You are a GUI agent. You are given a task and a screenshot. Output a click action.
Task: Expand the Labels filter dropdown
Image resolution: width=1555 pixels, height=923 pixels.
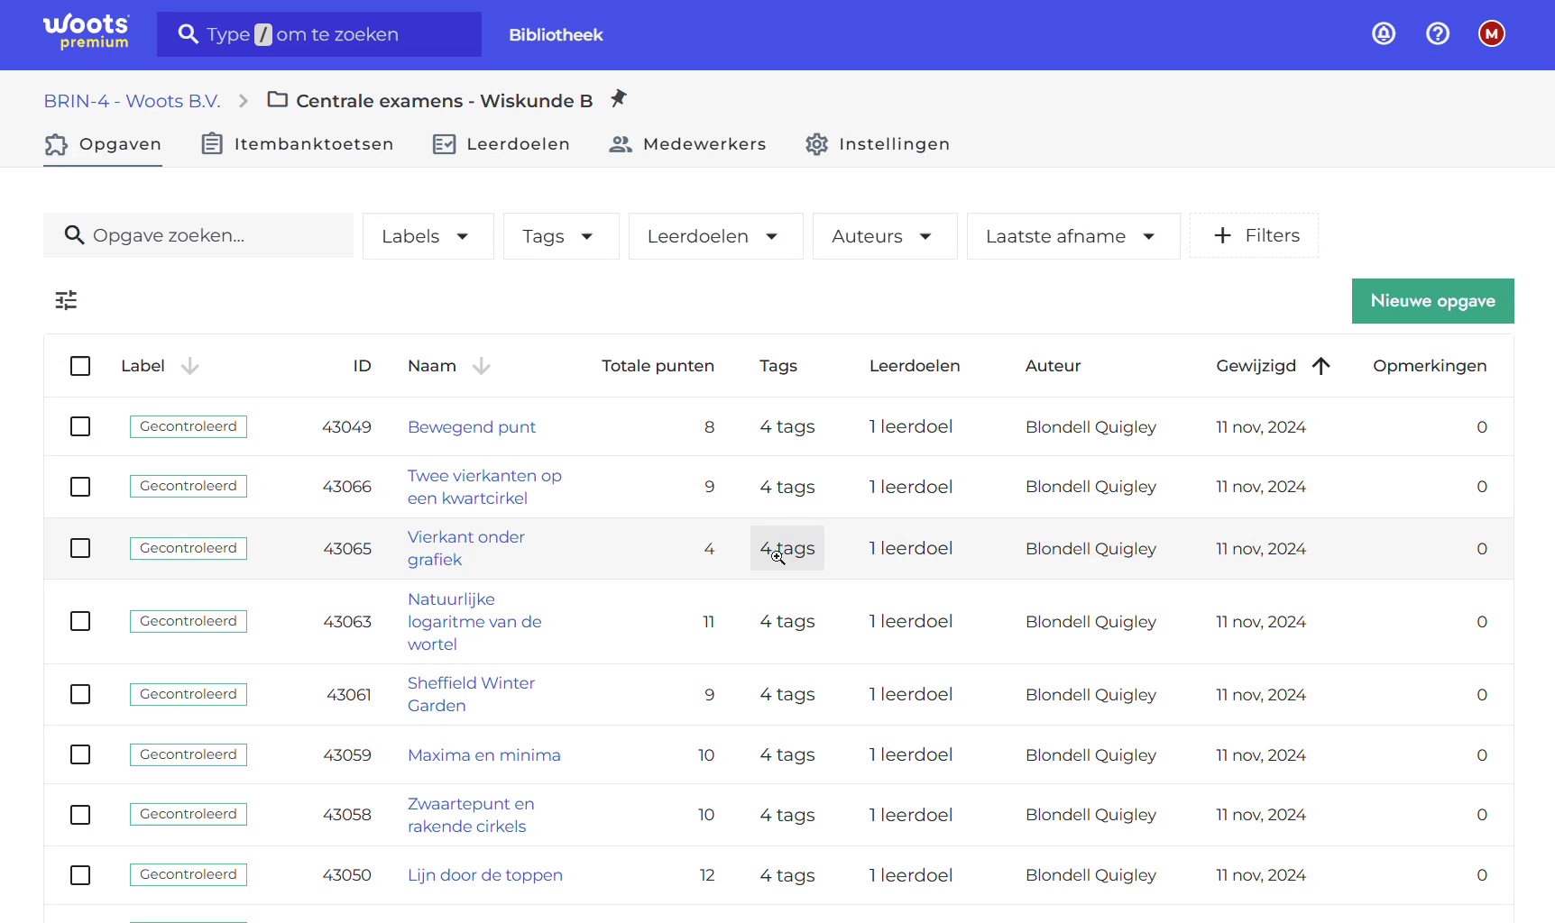[428, 236]
